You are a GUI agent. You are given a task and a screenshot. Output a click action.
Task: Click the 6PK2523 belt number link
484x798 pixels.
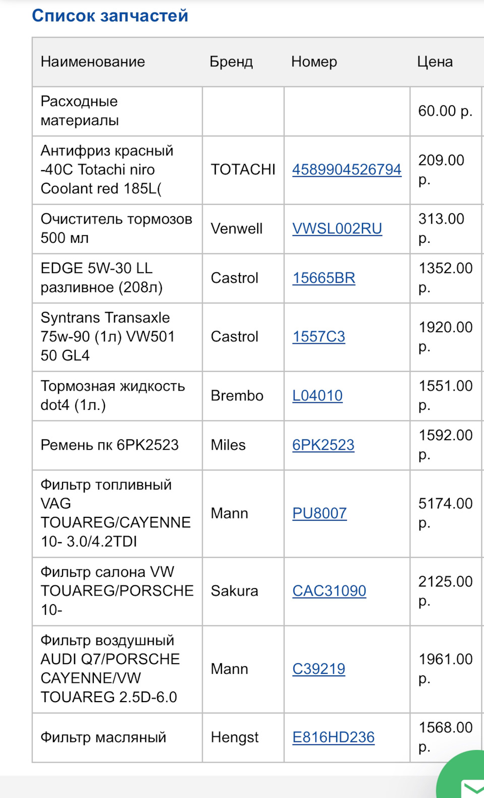pos(323,445)
